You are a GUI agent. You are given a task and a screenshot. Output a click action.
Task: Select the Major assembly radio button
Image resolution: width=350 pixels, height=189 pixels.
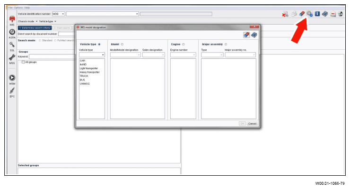226,44
